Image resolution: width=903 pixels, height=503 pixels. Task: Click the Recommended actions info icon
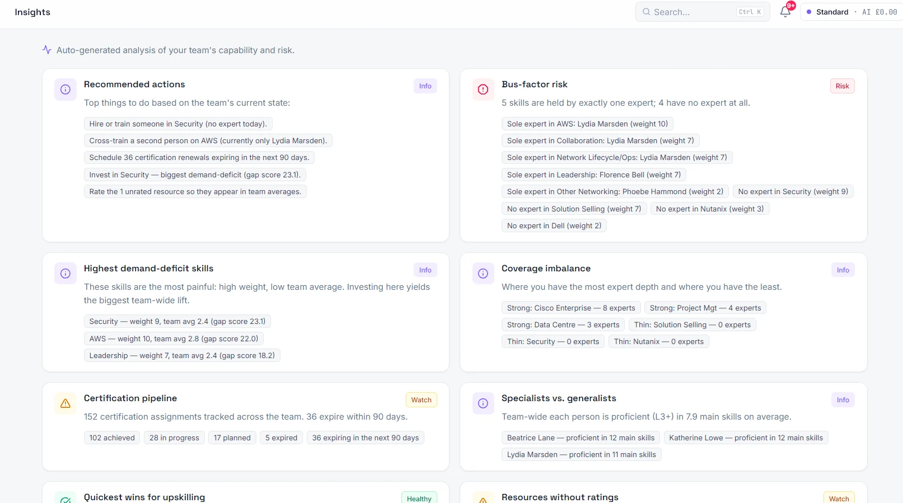click(x=65, y=90)
